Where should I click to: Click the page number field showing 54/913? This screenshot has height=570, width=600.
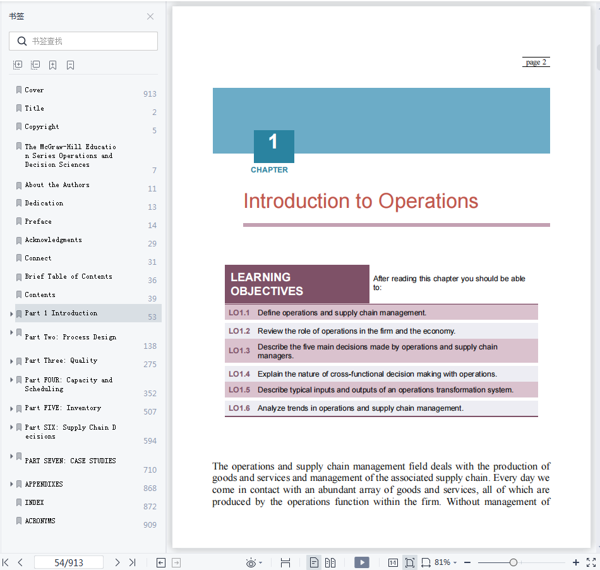(x=69, y=562)
